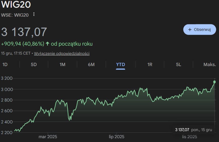Click the mar 2025 axis label
219x142 pixels.
[x=48, y=137]
